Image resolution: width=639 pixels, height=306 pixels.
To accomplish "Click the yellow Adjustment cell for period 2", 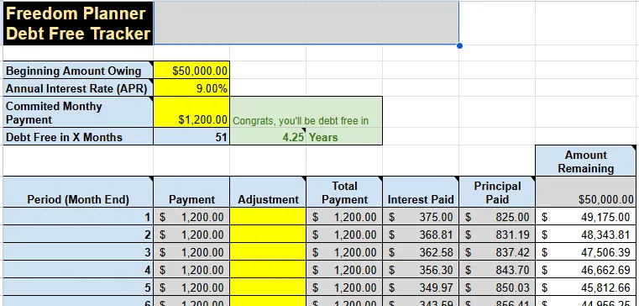I will [x=268, y=234].
